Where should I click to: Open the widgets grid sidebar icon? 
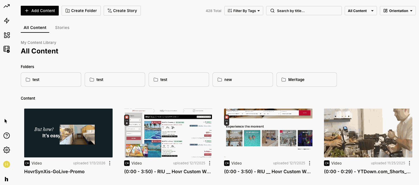(7, 35)
